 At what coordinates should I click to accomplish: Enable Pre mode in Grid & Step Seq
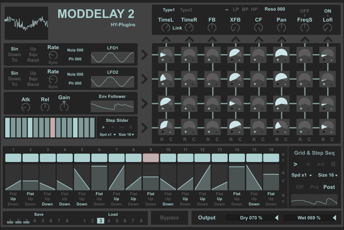point(314,187)
